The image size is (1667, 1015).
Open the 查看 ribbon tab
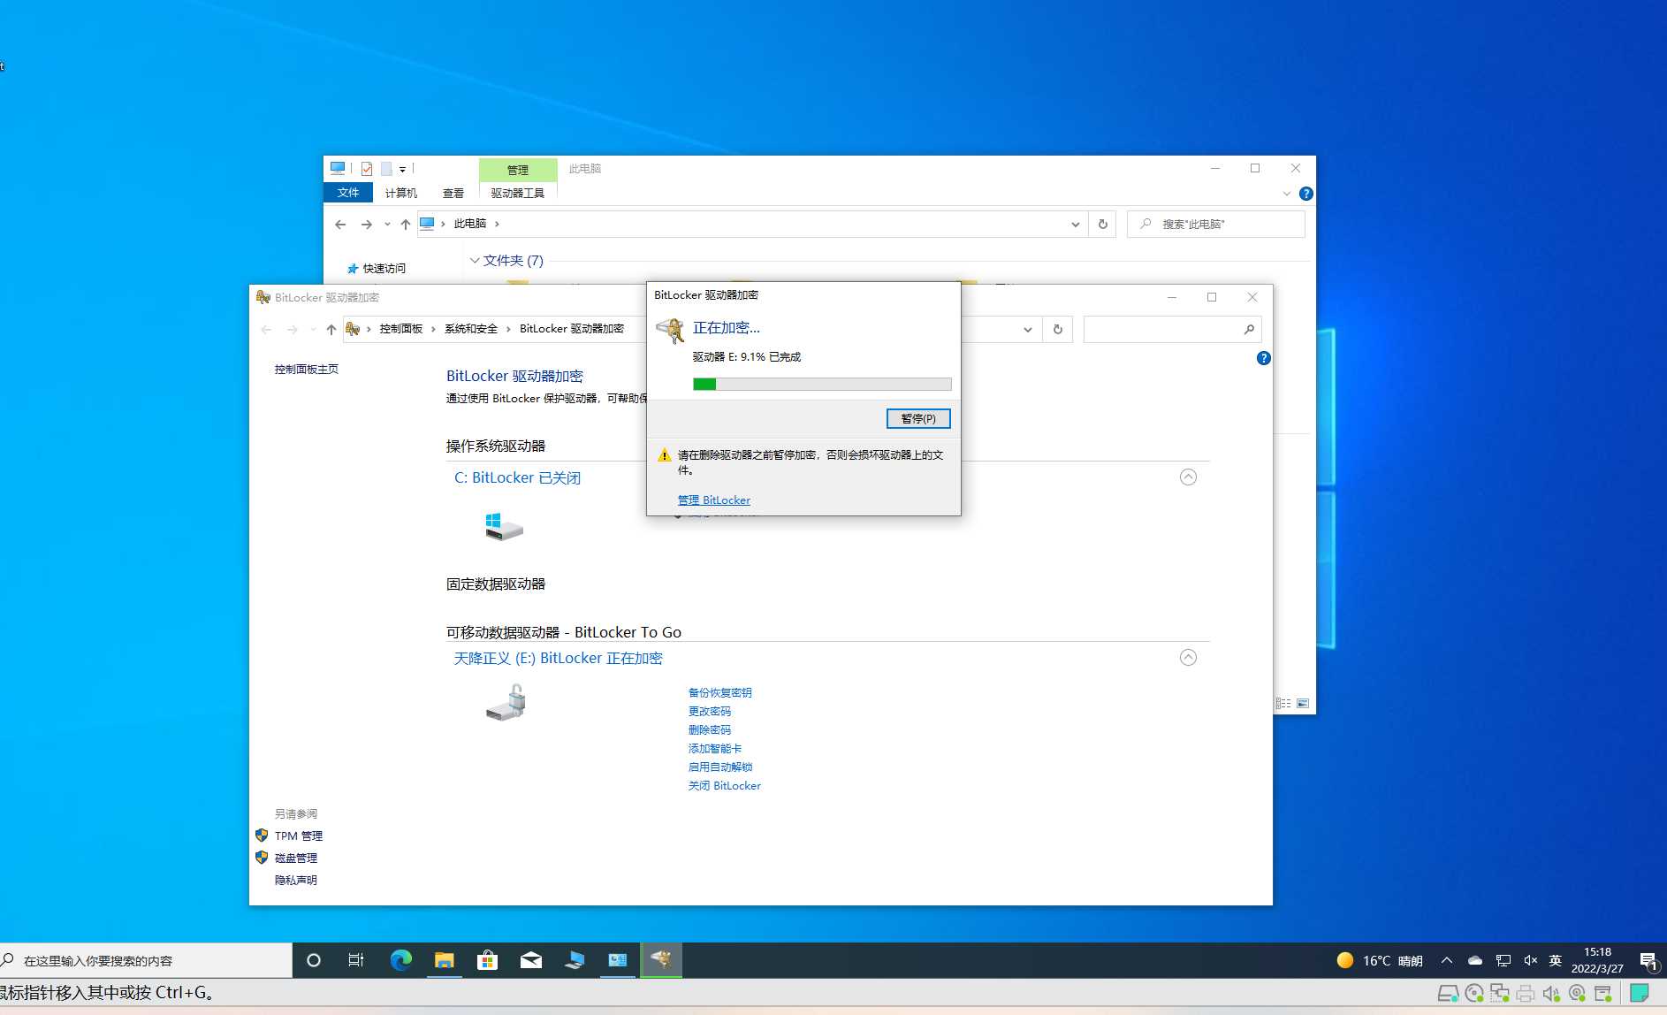453,193
